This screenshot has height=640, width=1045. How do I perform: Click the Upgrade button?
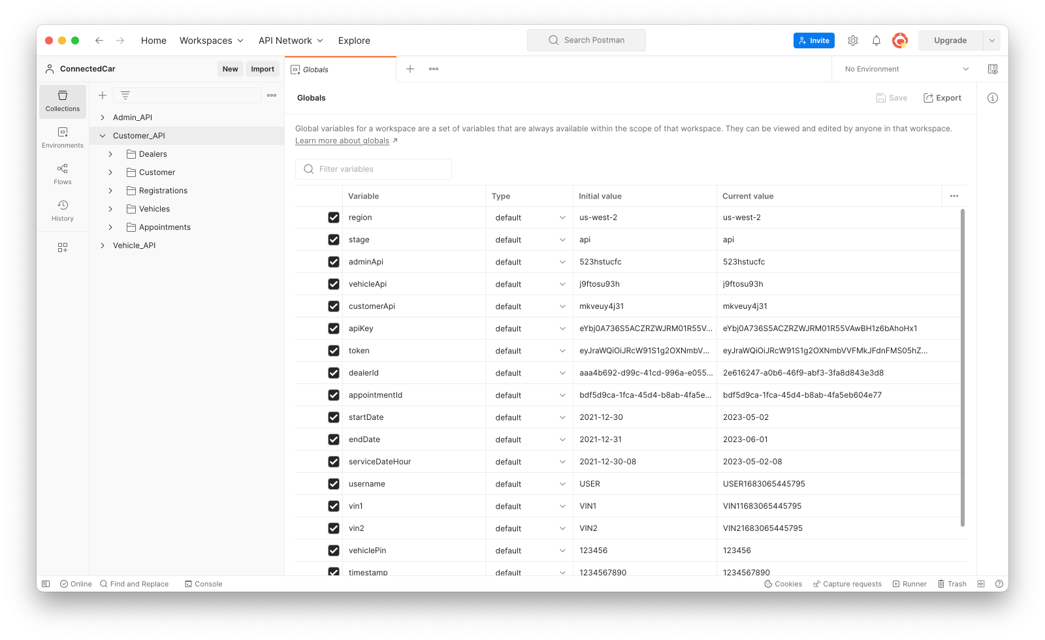(x=950, y=40)
